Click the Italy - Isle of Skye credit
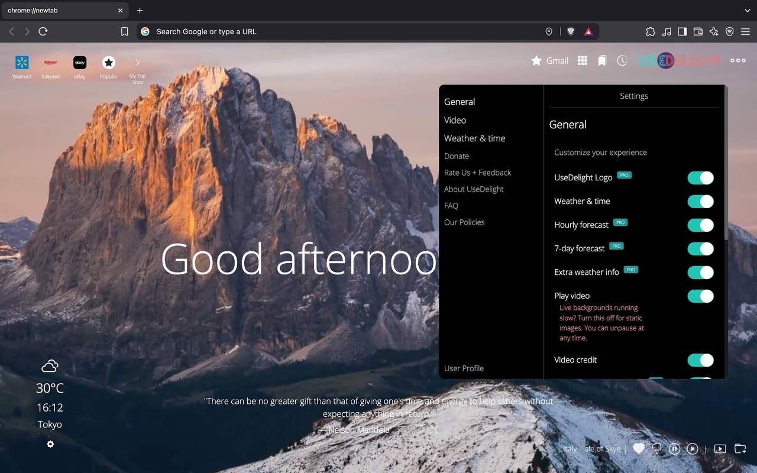757x473 pixels. [x=591, y=449]
